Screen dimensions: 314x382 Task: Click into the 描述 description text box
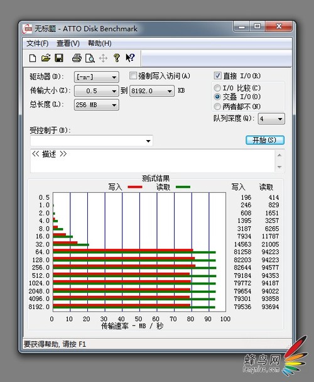point(153,161)
